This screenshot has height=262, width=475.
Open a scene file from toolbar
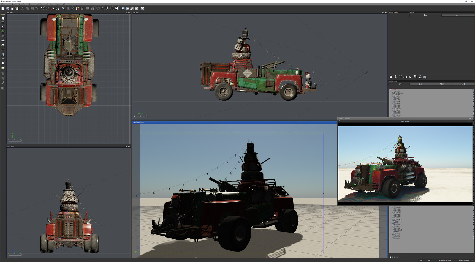click(8, 8)
